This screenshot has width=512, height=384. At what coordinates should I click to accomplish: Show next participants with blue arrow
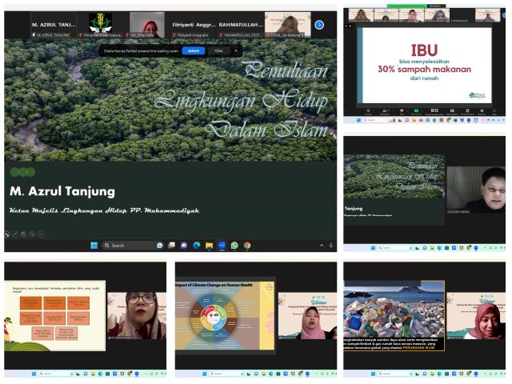click(319, 25)
